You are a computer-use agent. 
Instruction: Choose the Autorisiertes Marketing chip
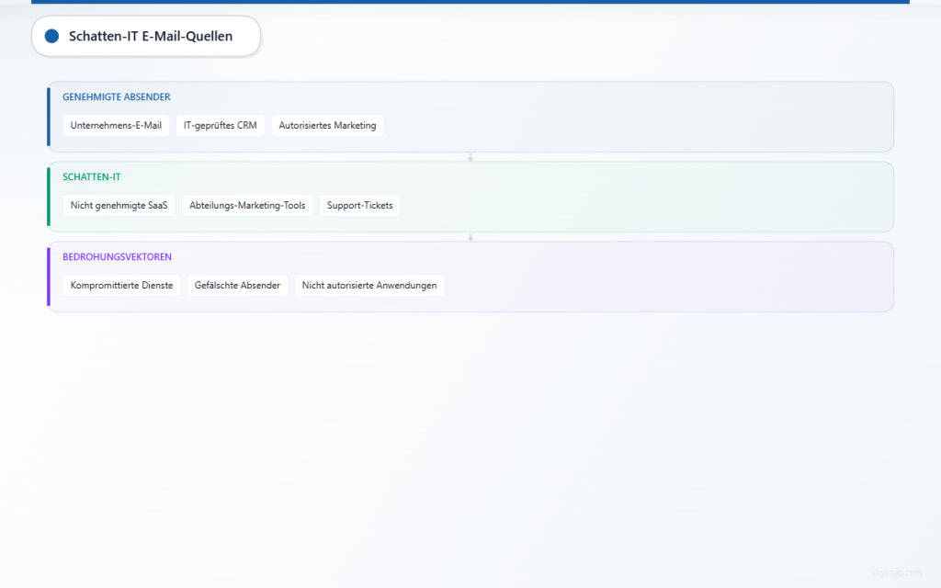[x=327, y=125]
